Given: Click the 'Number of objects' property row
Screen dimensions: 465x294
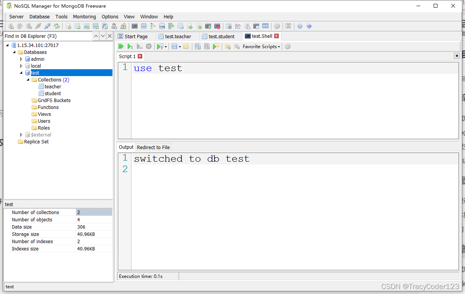Looking at the screenshot, I should [62, 219].
